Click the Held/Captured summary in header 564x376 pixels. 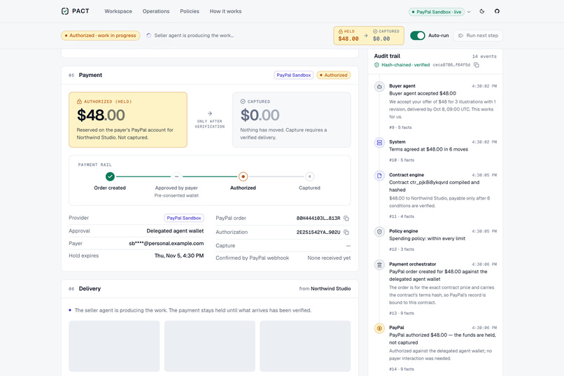[x=369, y=35]
